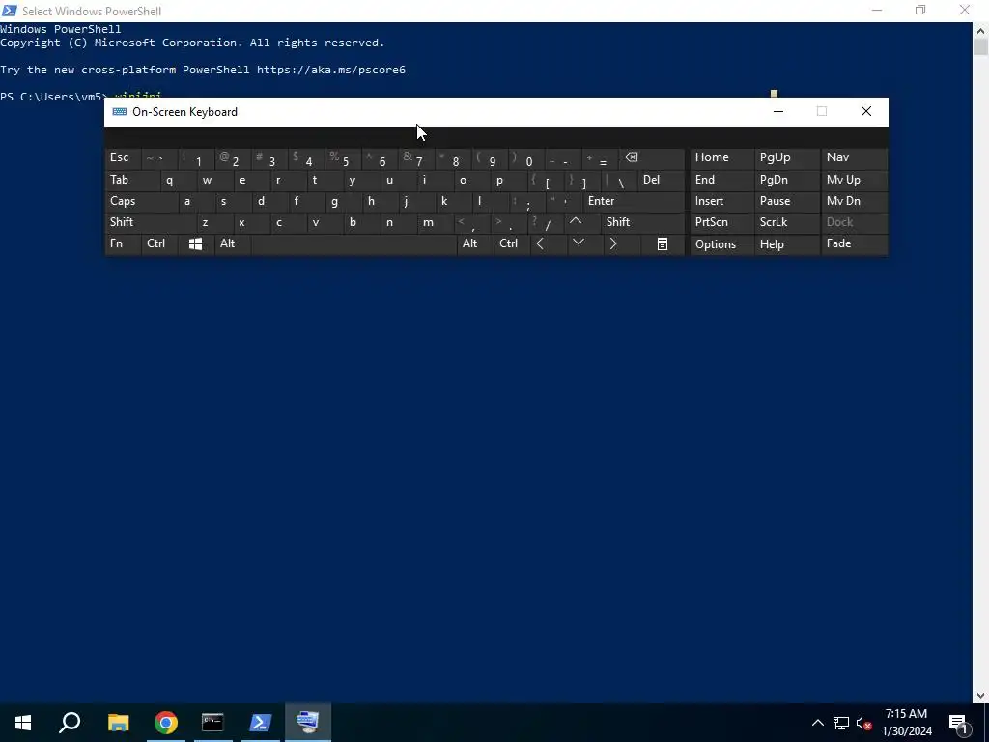Click the Help key
This screenshot has width=989, height=742.
pos(787,244)
